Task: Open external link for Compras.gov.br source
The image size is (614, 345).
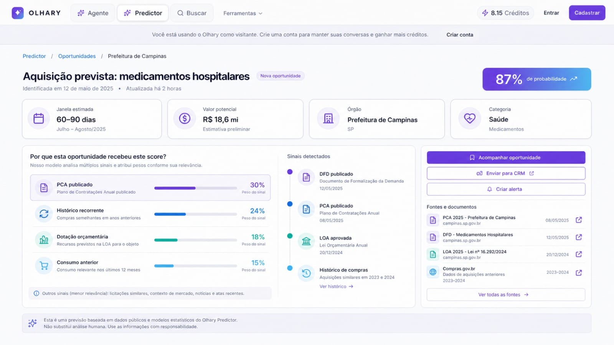Action: click(579, 273)
